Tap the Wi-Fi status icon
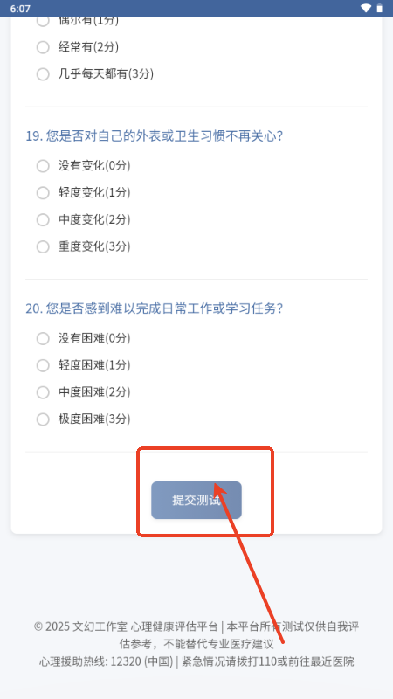 (x=366, y=9)
